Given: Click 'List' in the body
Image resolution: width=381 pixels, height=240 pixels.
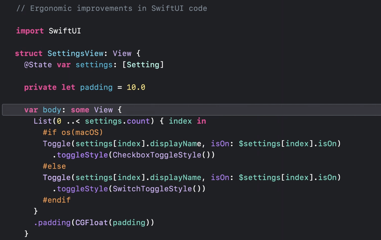Looking at the screenshot, I should coord(43,121).
